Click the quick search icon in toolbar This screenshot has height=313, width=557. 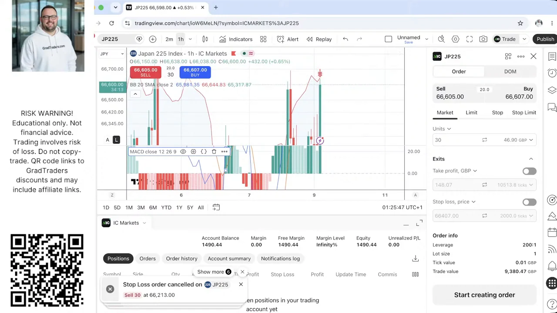coord(441,39)
